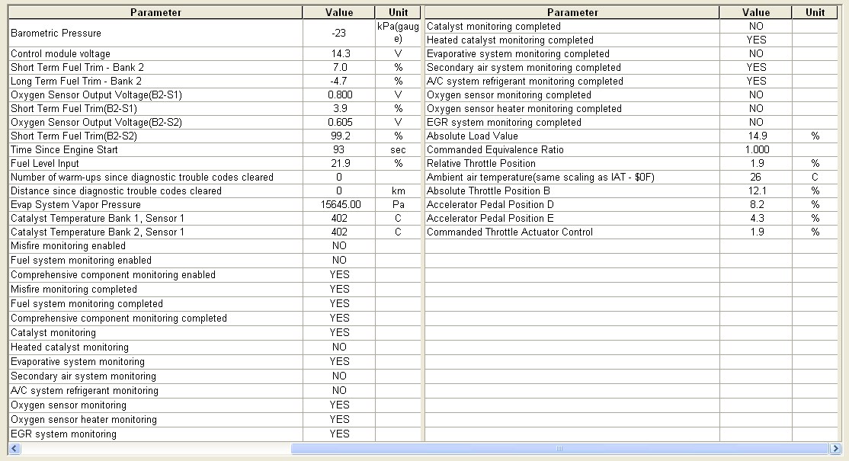The width and height of the screenshot is (849, 461).
Task: Select Absolute Load Value parameter
Action: pos(631,136)
